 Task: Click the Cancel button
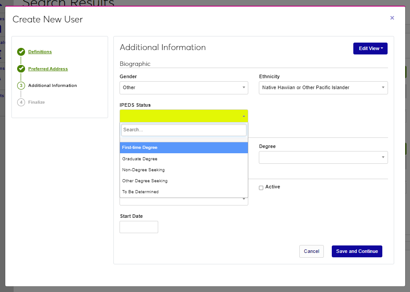pyautogui.click(x=311, y=251)
